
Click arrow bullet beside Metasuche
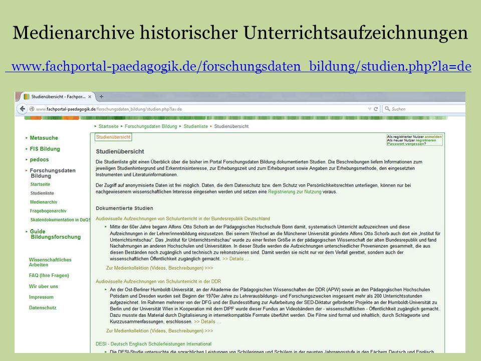click(x=27, y=138)
